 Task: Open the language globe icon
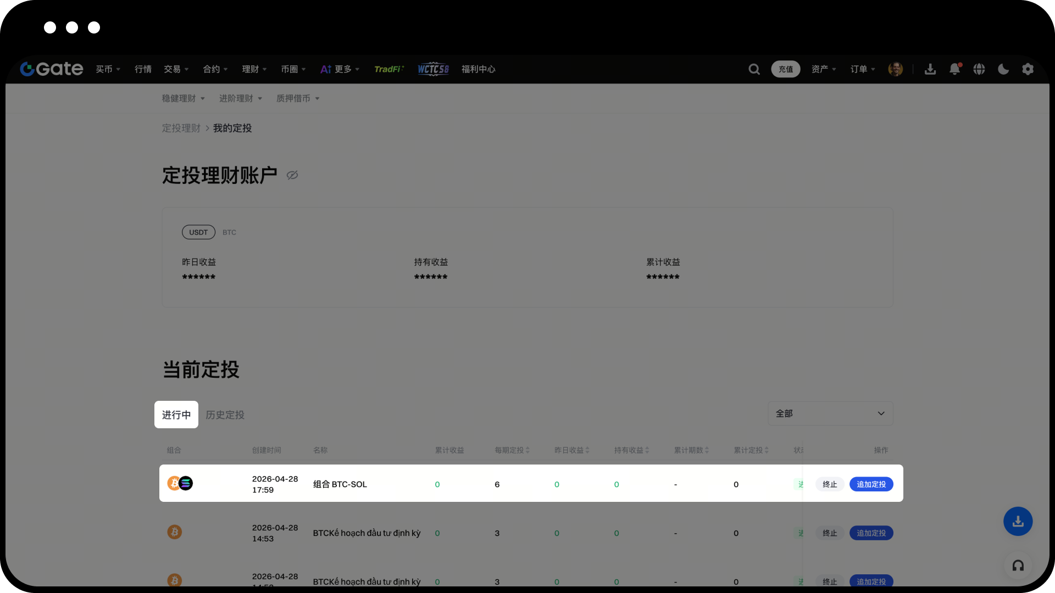point(979,69)
